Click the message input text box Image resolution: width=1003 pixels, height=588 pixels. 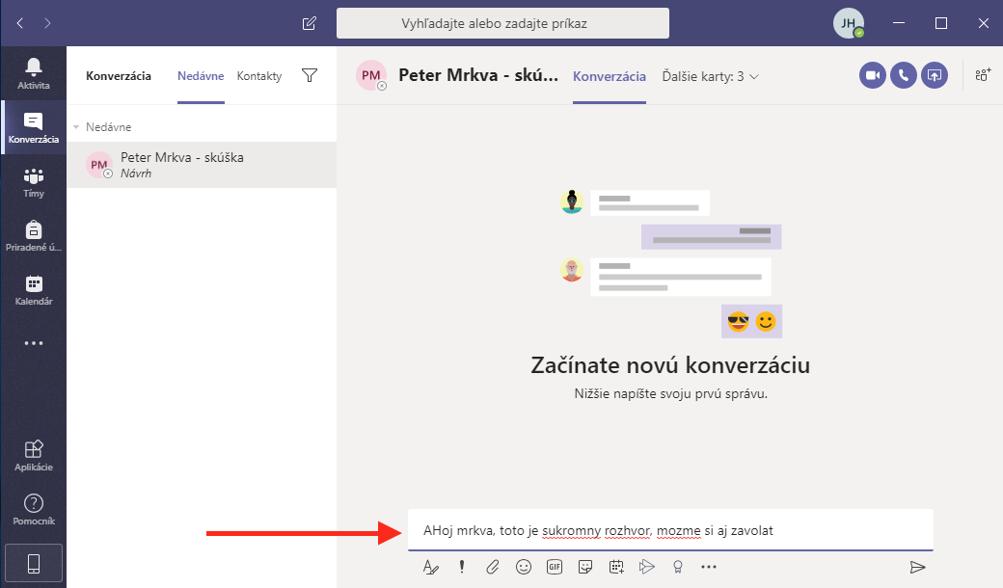point(669,530)
